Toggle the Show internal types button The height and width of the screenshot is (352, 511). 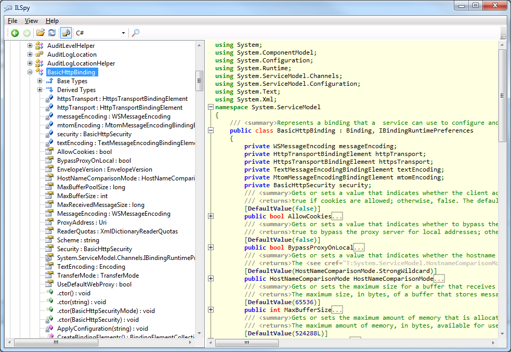(65, 33)
